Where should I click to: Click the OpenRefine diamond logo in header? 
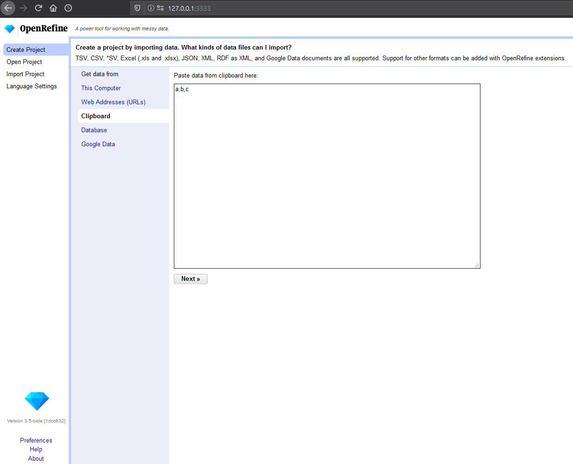click(x=9, y=29)
